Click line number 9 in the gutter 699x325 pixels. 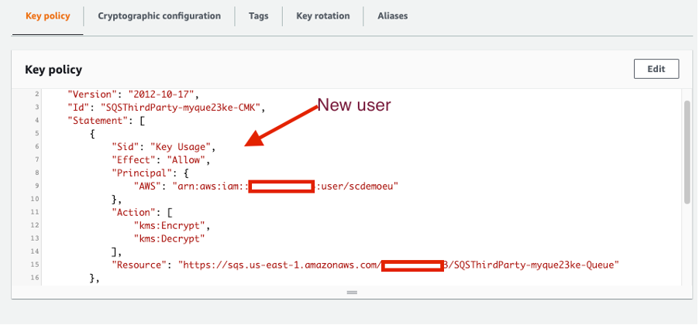[x=37, y=186]
